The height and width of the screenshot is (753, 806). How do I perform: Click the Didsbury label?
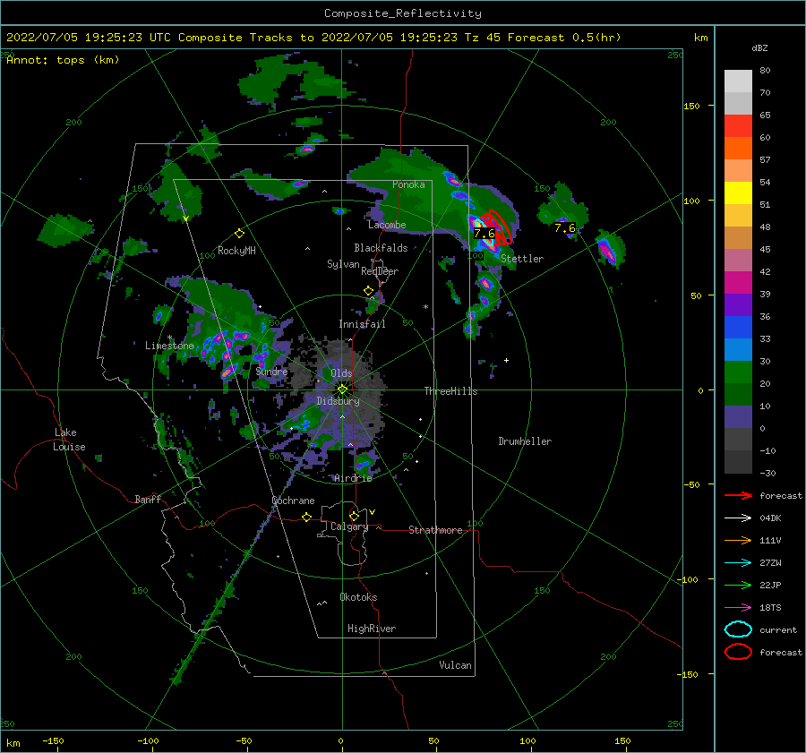pyautogui.click(x=339, y=401)
